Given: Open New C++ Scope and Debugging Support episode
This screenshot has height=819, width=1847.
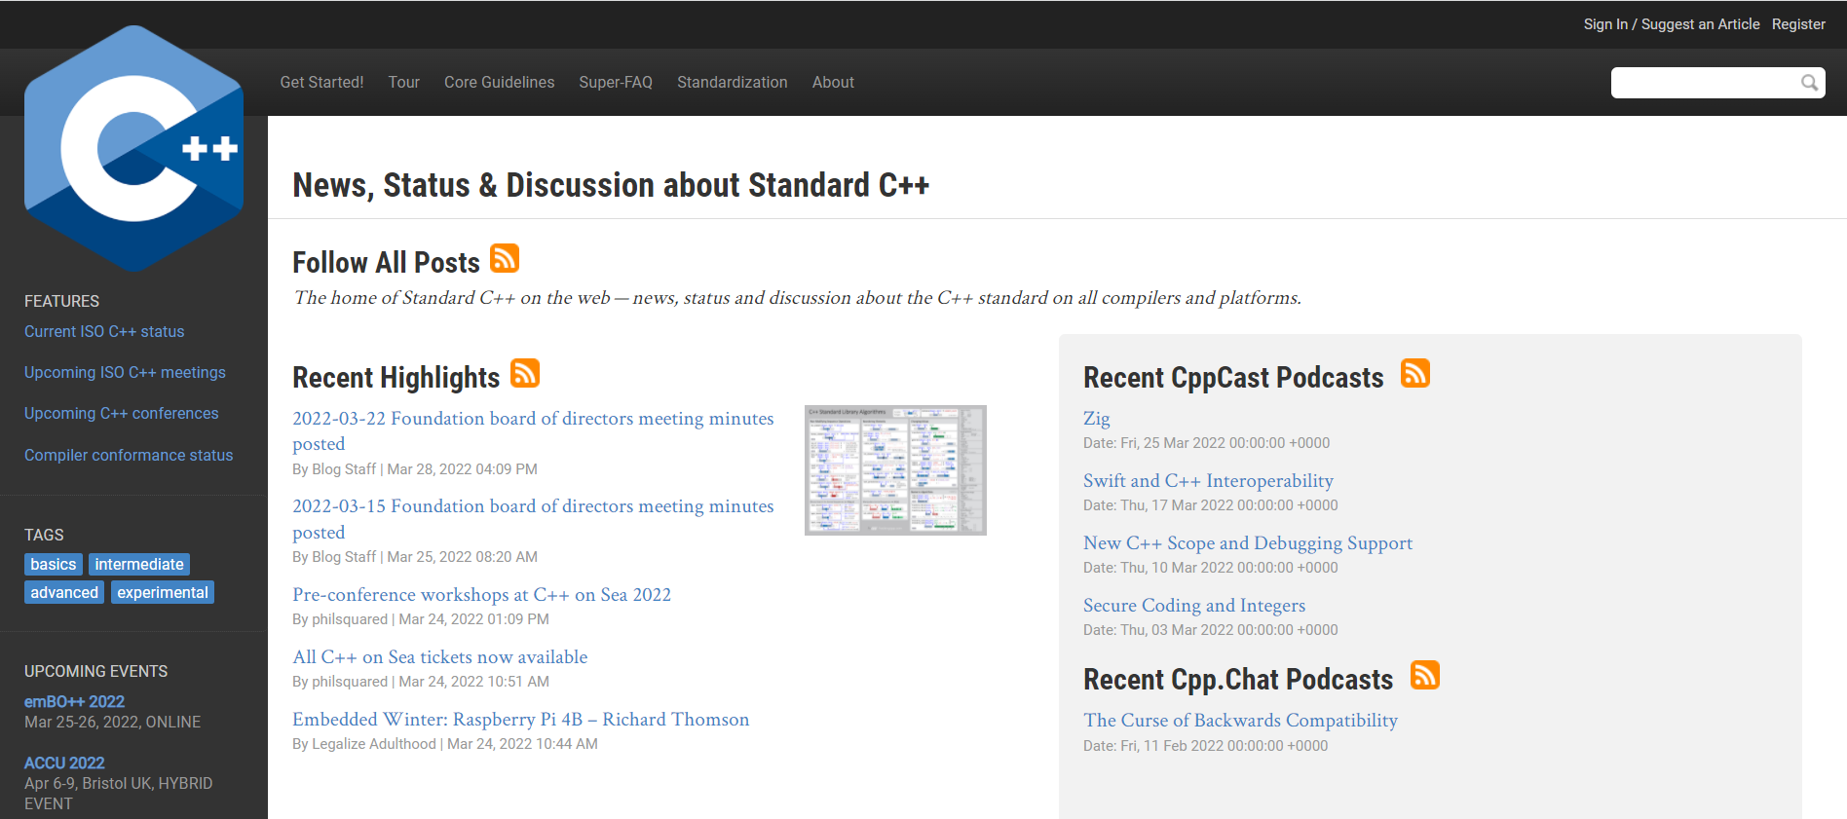Looking at the screenshot, I should coord(1248,543).
